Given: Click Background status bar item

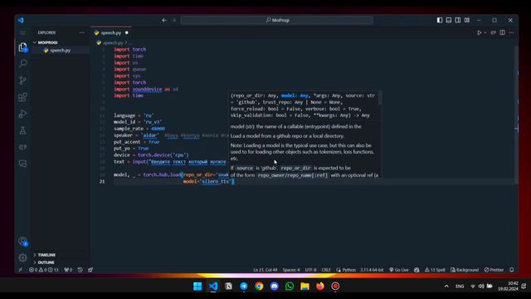Looking at the screenshot, I should (465, 270).
